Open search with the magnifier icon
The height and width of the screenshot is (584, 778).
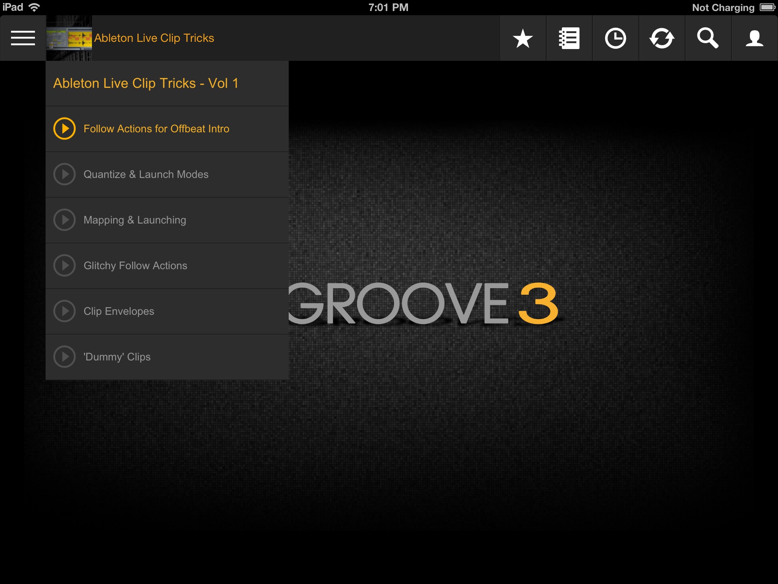708,38
